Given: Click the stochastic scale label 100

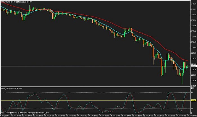Looking at the screenshot, I should click(192, 88).
